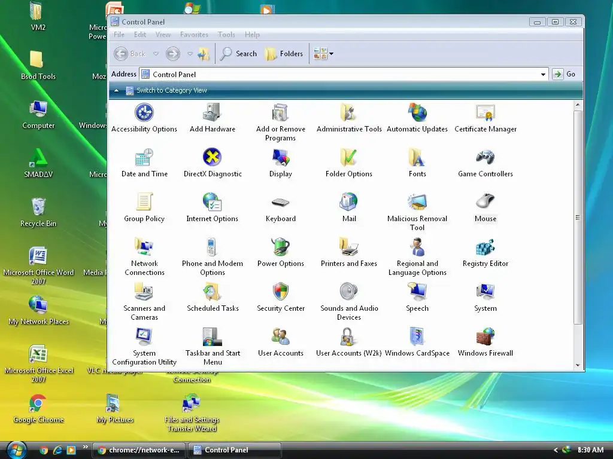Open the Edit menu

point(140,34)
